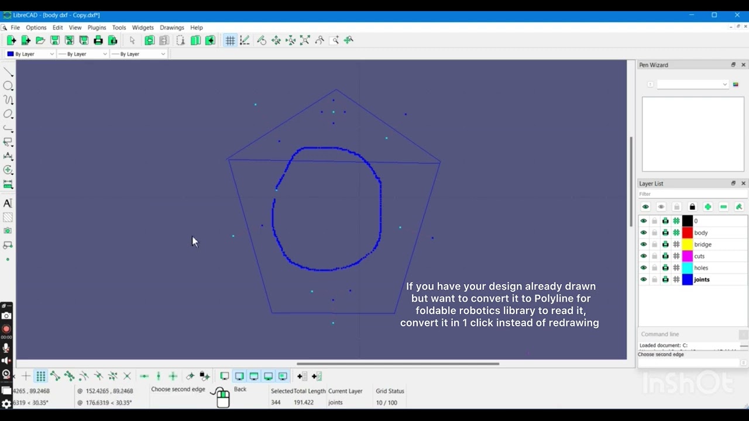The image size is (749, 421).
Task: Open the Edit menu
Action: click(57, 27)
